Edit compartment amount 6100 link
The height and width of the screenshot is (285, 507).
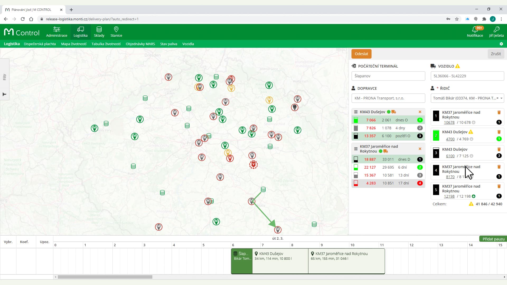450,156
